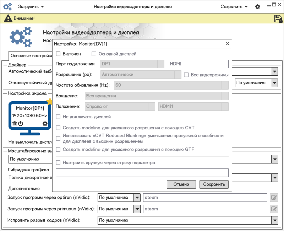Click the power icon on Monitor[DP1]

pos(21,124)
